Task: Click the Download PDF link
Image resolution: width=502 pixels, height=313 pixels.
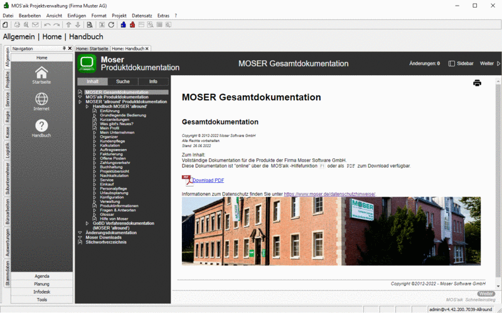Action: [208, 180]
